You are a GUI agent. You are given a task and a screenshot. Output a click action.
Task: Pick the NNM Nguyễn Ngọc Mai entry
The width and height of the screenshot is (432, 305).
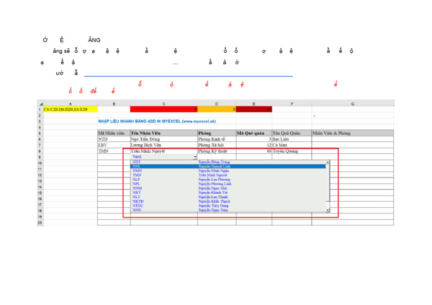coord(228,188)
